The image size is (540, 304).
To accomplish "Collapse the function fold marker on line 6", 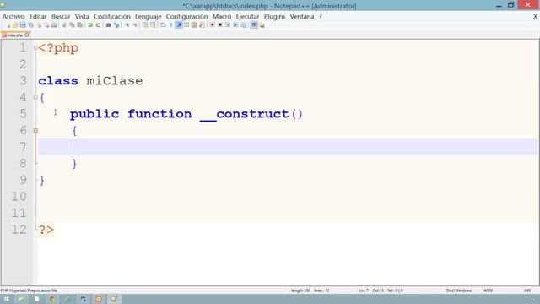I will coord(35,131).
